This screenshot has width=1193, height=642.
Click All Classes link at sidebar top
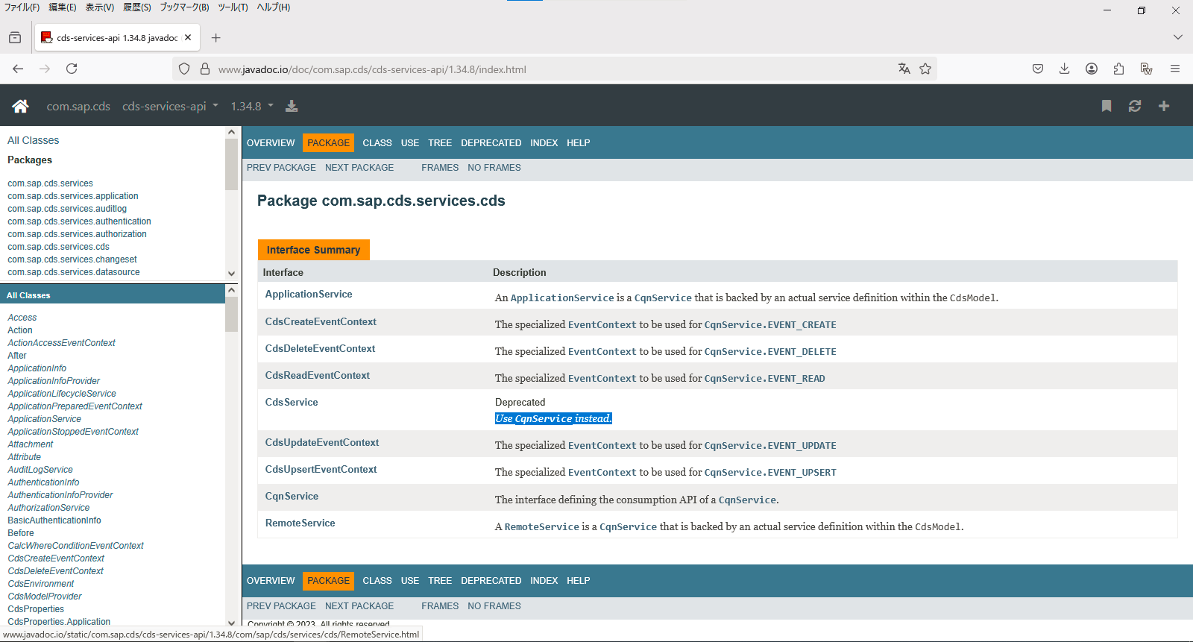(x=33, y=140)
